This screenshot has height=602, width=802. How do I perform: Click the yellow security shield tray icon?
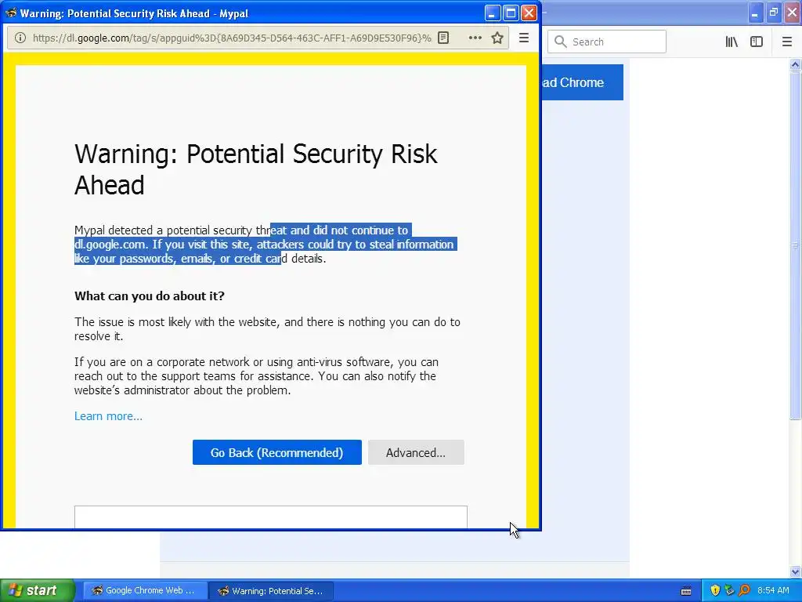click(715, 590)
